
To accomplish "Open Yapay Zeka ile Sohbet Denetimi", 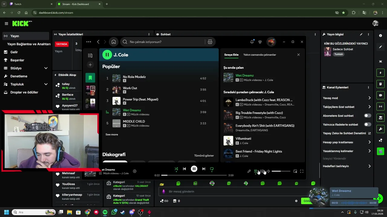I will pos(347,133).
